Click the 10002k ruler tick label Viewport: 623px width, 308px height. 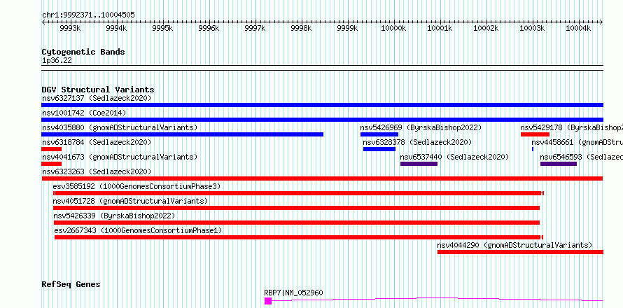click(486, 28)
